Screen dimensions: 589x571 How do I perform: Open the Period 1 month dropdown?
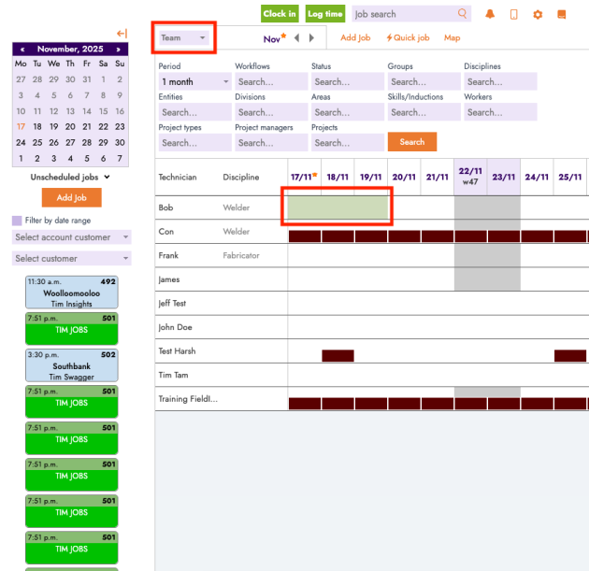(x=194, y=82)
